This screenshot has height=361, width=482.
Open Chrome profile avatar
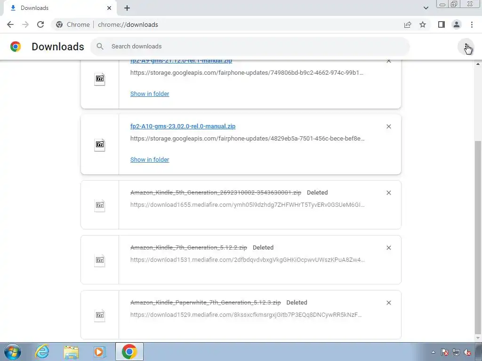point(457,24)
